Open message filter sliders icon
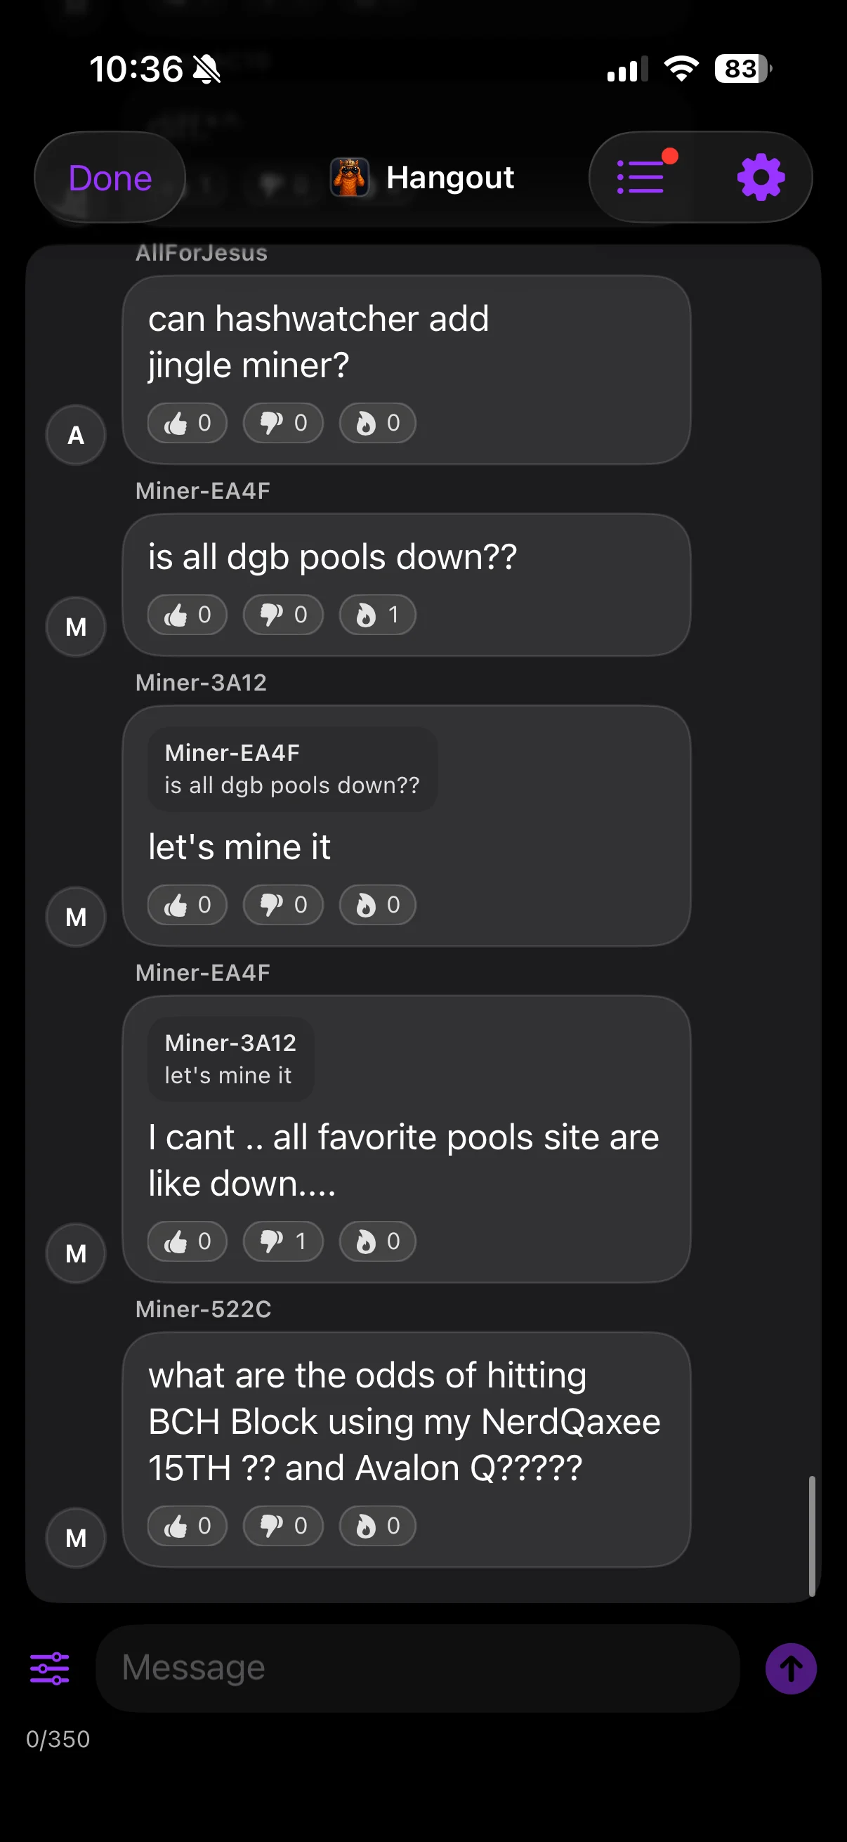 tap(49, 1668)
